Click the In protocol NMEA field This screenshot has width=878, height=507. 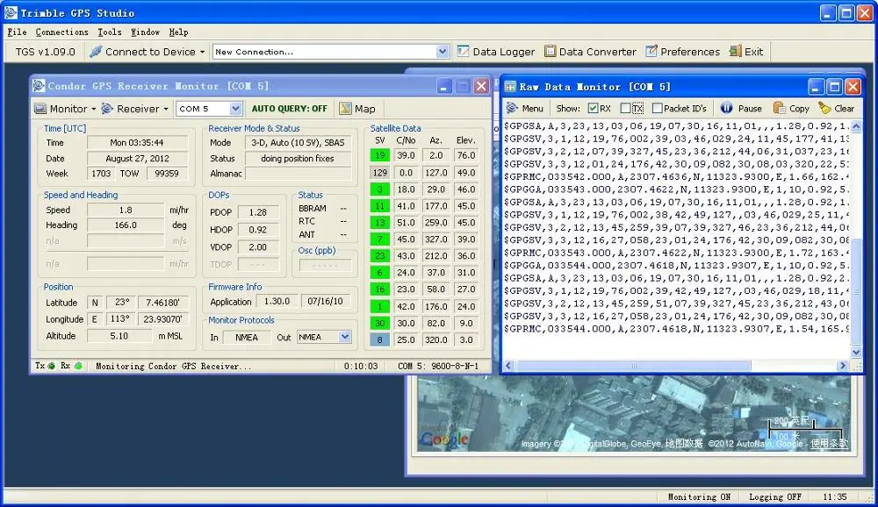[x=247, y=337]
